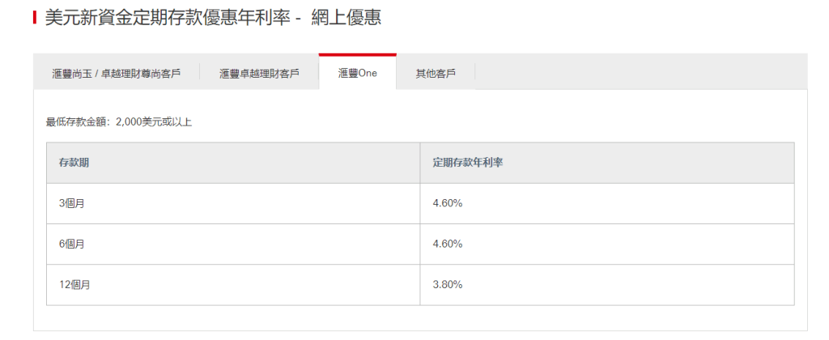Click the red accent bar beside the heading
This screenshot has height=340, width=829.
[35, 18]
